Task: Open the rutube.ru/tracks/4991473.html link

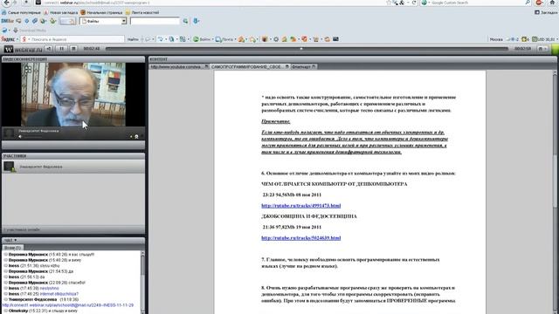Action: pyautogui.click(x=300, y=206)
